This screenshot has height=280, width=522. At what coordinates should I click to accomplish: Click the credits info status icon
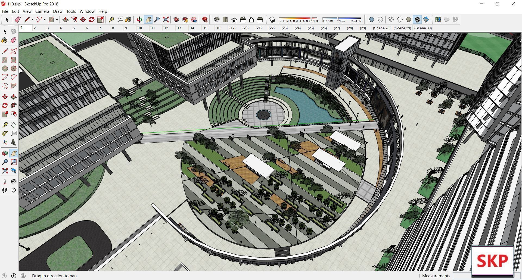(14, 276)
